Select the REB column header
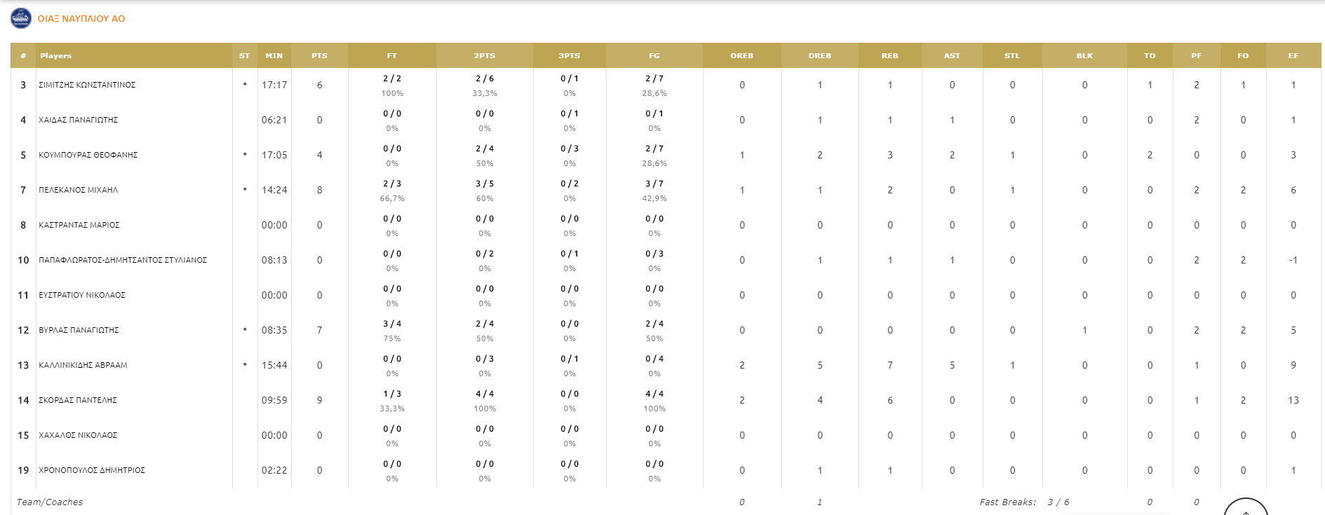Viewport: 1325px width, 515px height. (889, 55)
